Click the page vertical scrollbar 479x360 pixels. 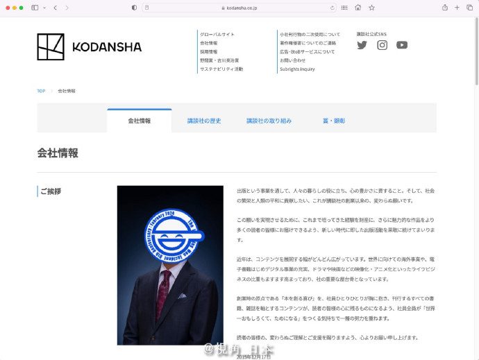click(x=476, y=52)
